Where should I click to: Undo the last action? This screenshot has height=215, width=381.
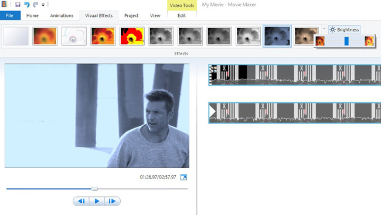pyautogui.click(x=27, y=4)
